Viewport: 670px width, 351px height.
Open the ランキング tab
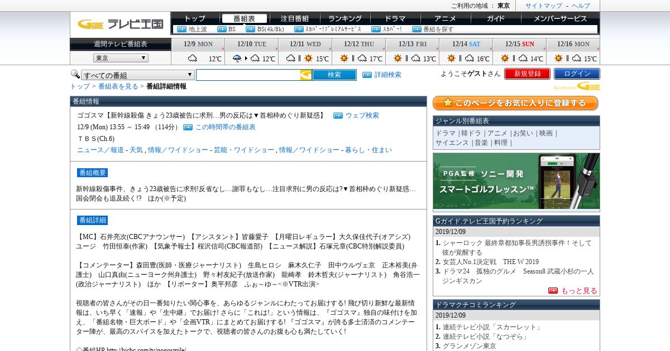[345, 18]
